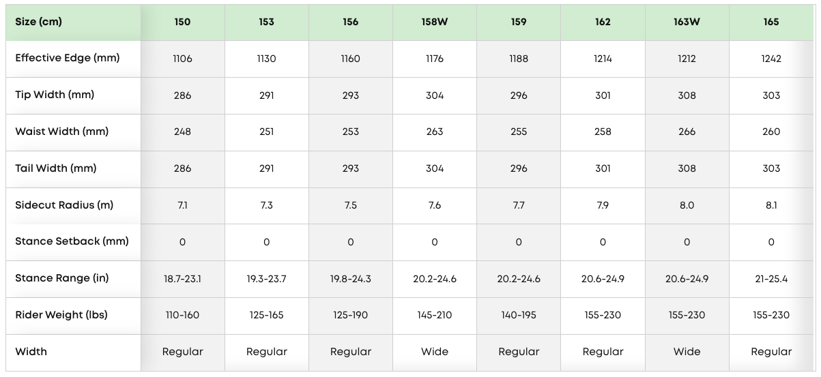Select the Sidecut Radius (m) row label
The width and height of the screenshot is (821, 377).
point(64,205)
